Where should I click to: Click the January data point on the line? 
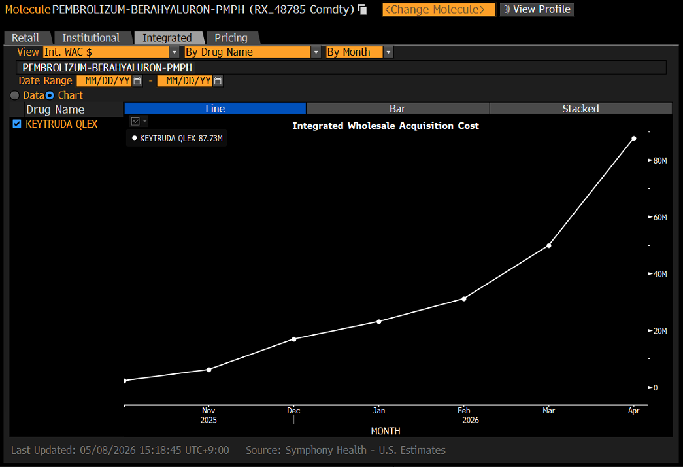click(x=379, y=322)
